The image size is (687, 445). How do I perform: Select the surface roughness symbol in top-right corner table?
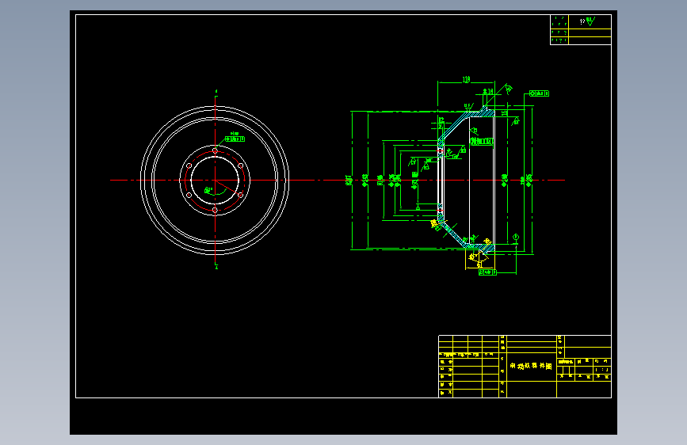(x=590, y=21)
